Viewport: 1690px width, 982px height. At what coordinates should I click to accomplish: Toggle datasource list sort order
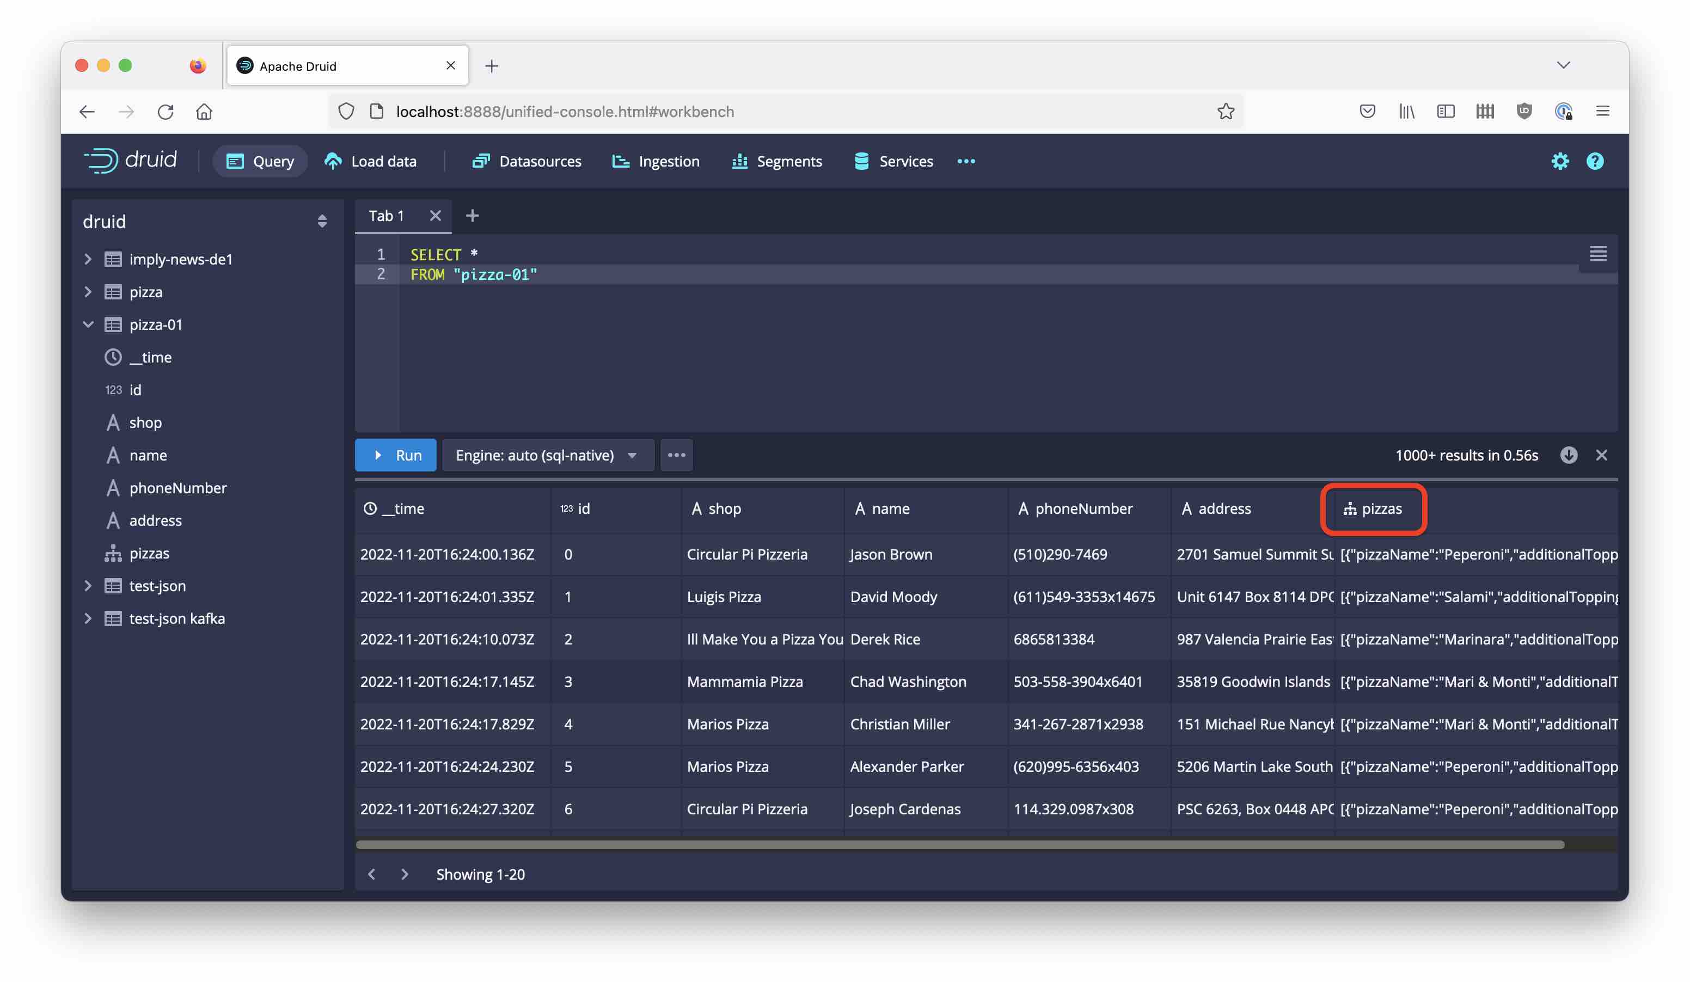click(321, 221)
